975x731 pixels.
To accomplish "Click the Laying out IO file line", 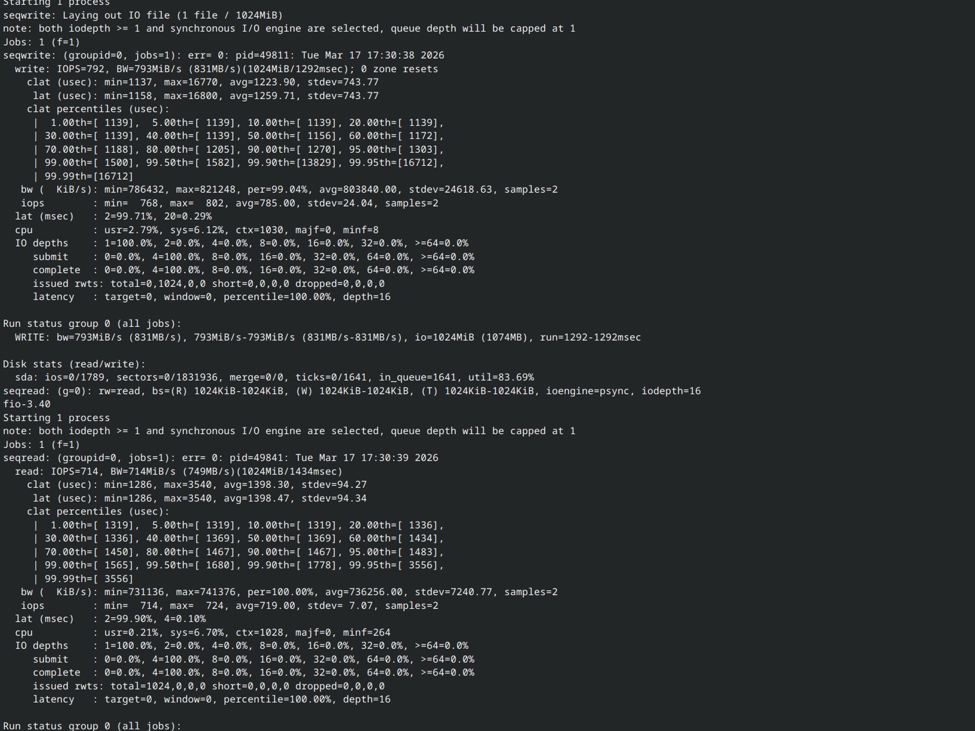I will click(143, 15).
